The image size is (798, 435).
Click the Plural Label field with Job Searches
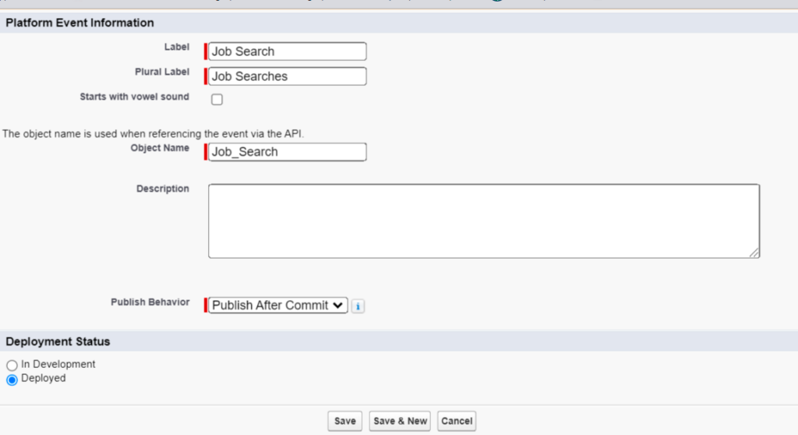[x=288, y=76]
